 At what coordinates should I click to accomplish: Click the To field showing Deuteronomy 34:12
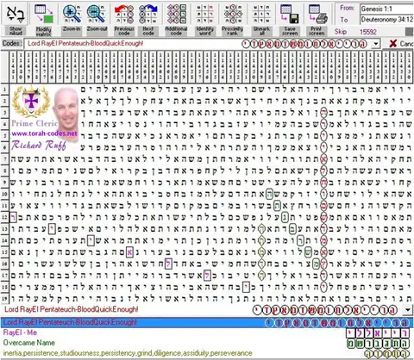tap(387, 20)
